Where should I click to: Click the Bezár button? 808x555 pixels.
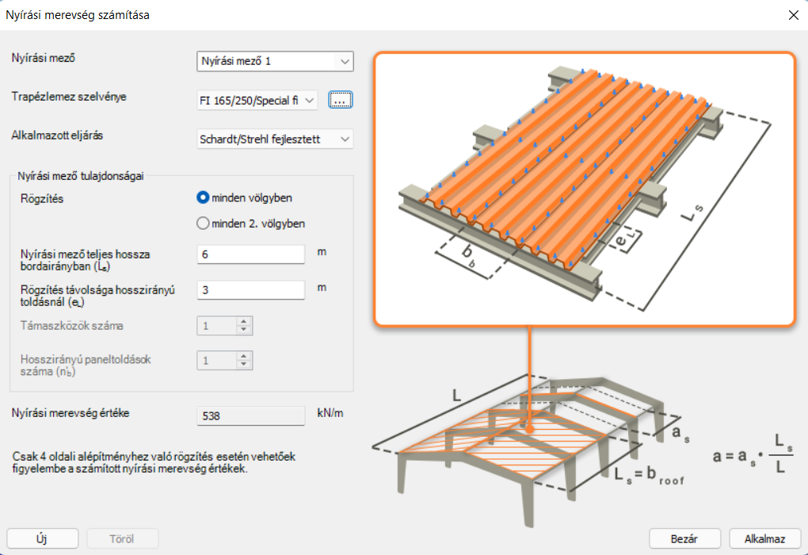pos(684,538)
